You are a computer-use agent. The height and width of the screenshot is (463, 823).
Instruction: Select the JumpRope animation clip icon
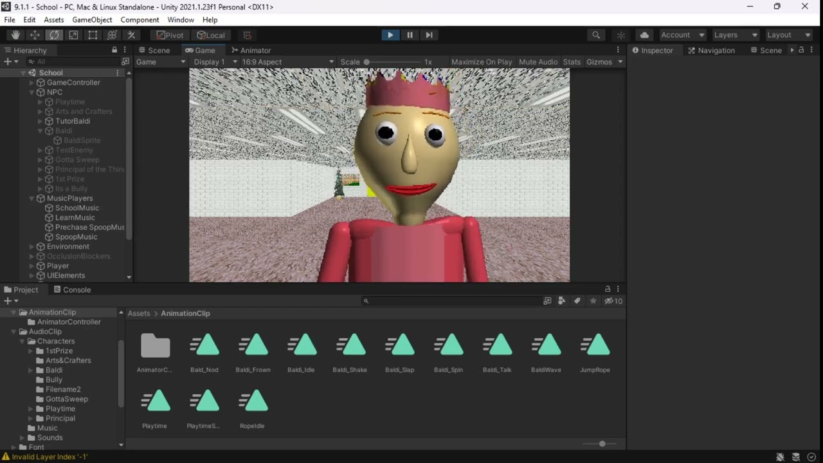(x=595, y=345)
